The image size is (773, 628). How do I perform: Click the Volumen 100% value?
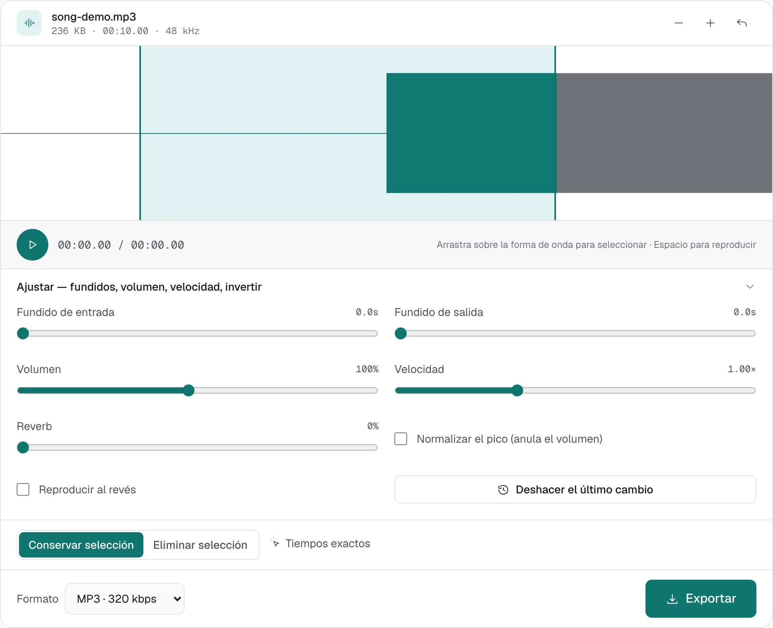367,369
